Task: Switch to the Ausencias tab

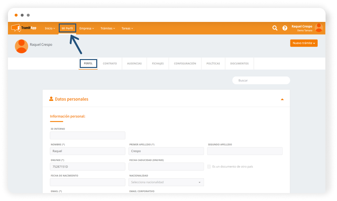Action: click(x=134, y=64)
